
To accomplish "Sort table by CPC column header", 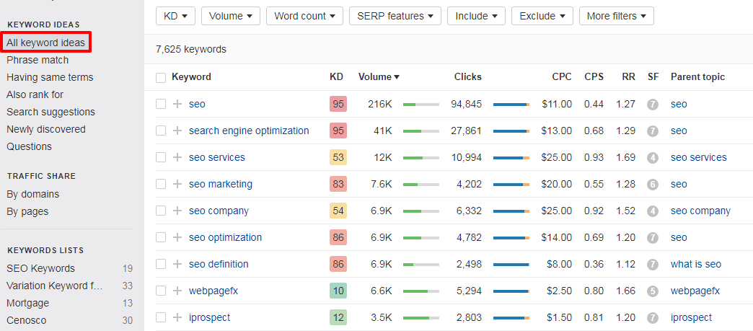I will click(x=562, y=77).
